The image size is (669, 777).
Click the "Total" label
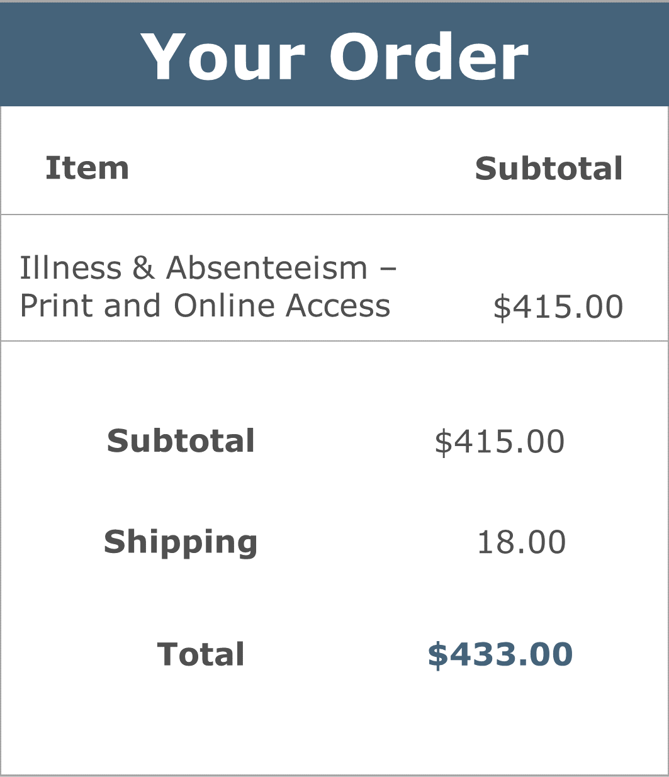coord(201,654)
